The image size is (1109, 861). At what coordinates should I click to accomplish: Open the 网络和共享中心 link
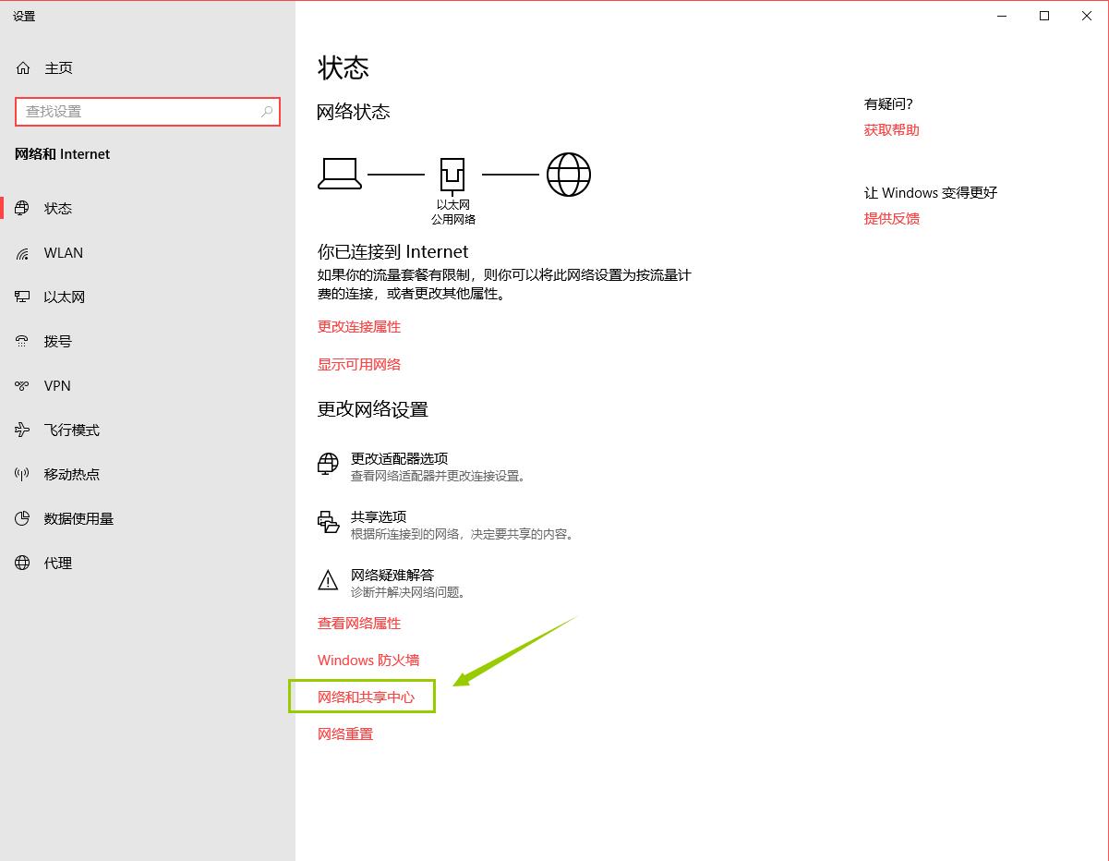tap(366, 697)
